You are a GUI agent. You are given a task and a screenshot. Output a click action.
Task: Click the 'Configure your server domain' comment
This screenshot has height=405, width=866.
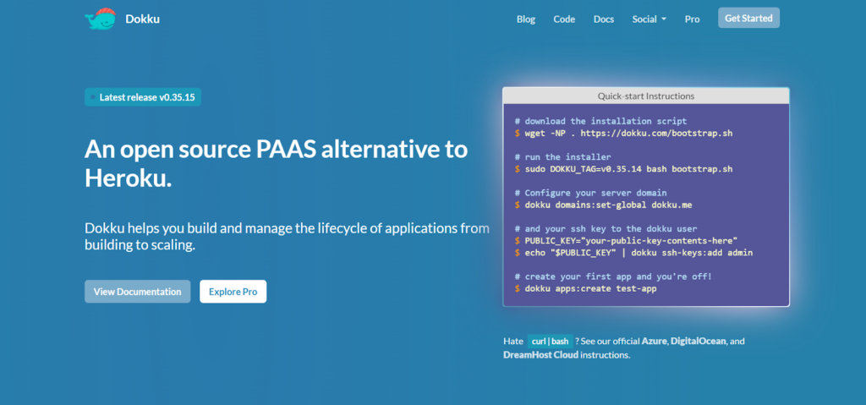tap(591, 193)
